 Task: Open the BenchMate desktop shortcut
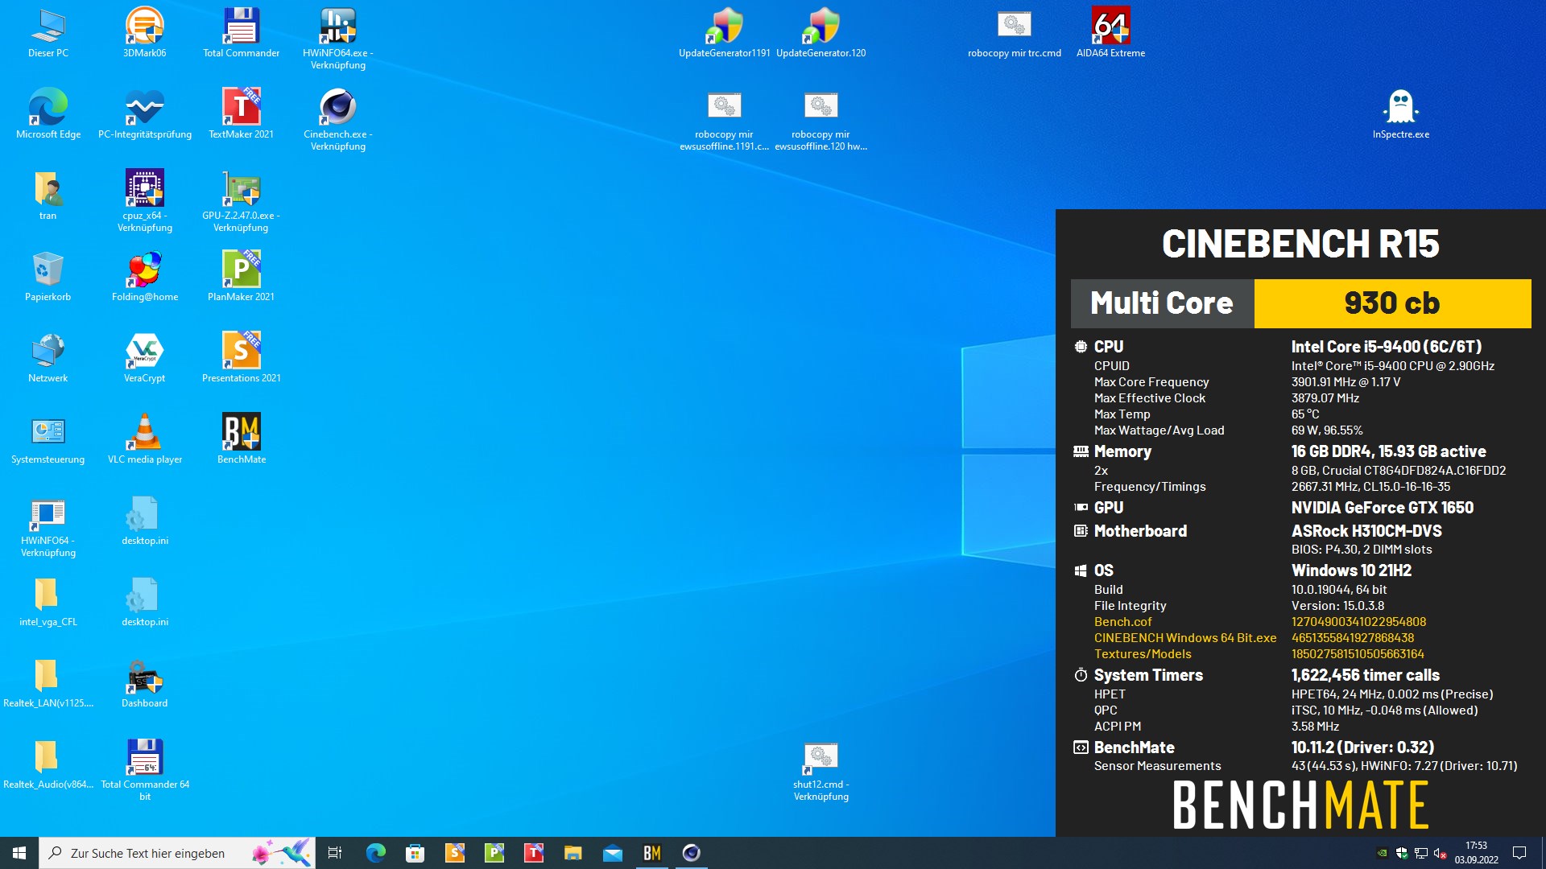(242, 439)
